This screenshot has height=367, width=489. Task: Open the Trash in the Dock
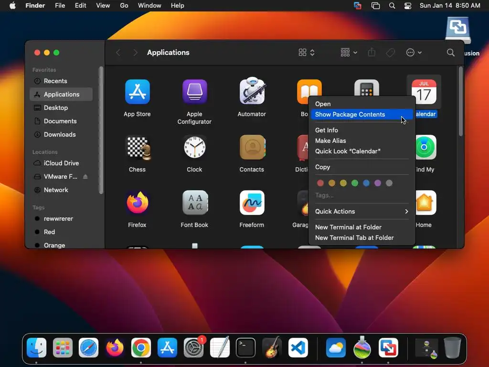pos(453,347)
